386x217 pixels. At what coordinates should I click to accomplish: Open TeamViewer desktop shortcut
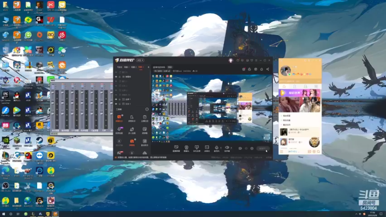40,156
